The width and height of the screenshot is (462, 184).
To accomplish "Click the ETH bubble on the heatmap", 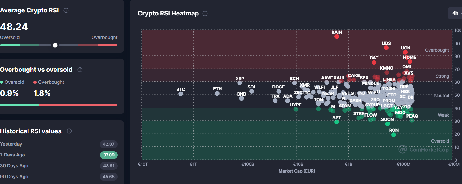I will coord(217,93).
